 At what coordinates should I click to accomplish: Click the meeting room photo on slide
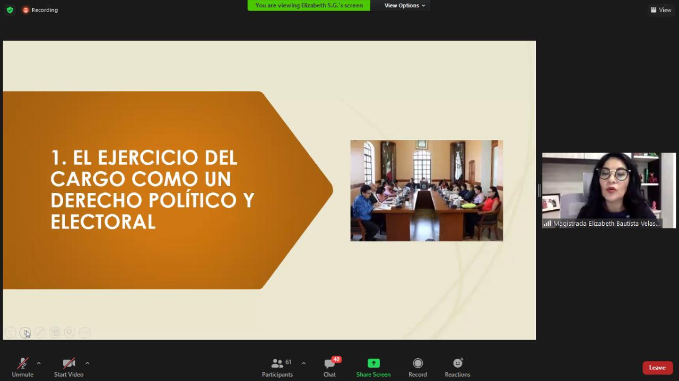point(426,190)
